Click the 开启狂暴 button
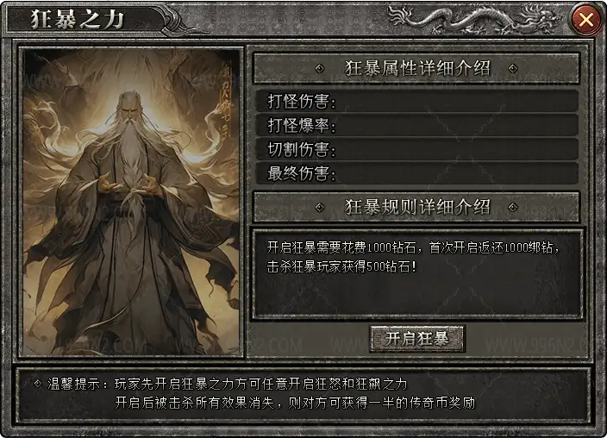Viewport: 607px width, 438px height. [x=417, y=339]
